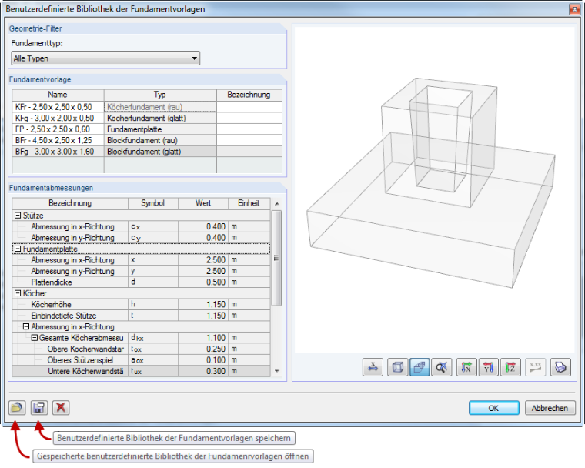
Task: Click the 'Blockfundament (rau)' type cell
Action: pos(160,141)
